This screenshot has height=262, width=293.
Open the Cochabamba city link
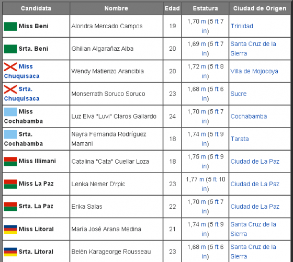click(249, 116)
